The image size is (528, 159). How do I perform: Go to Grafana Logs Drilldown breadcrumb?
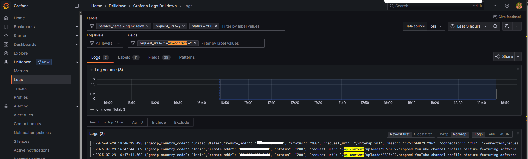point(155,6)
